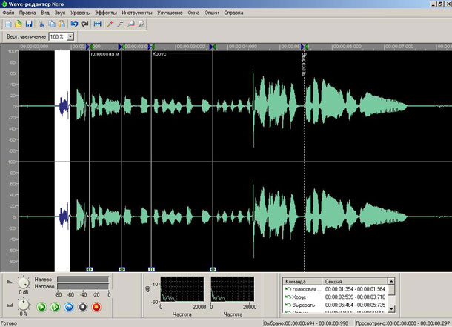Click the greyed-out magnifier icon ending the toolbar
The width and height of the screenshot is (452, 327).
[x=141, y=24]
